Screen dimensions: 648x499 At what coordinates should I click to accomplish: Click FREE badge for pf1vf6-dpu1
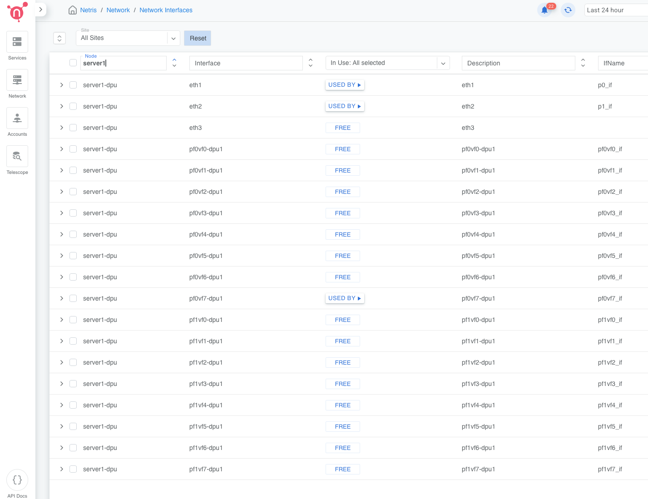343,448
